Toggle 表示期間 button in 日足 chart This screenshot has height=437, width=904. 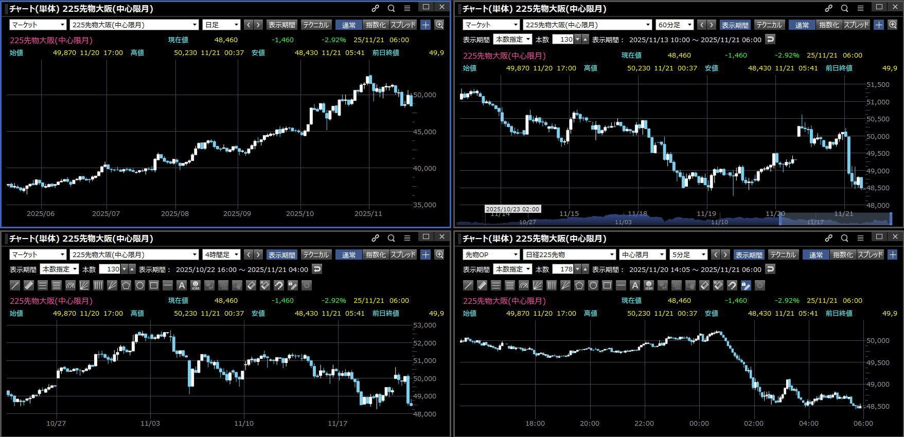281,25
